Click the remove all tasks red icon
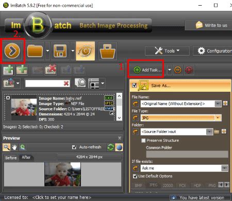Viewport: 232px width, 201px height. point(189,70)
